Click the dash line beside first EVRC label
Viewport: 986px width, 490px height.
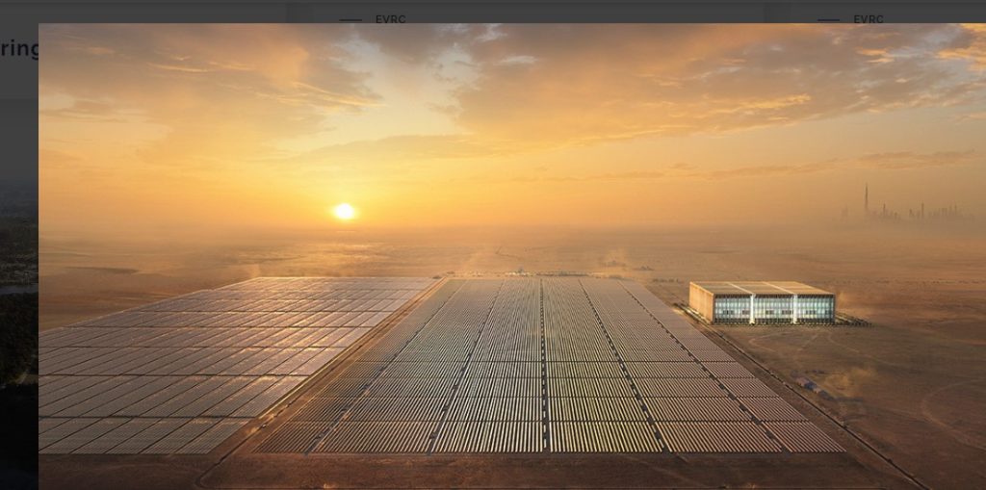[x=350, y=19]
